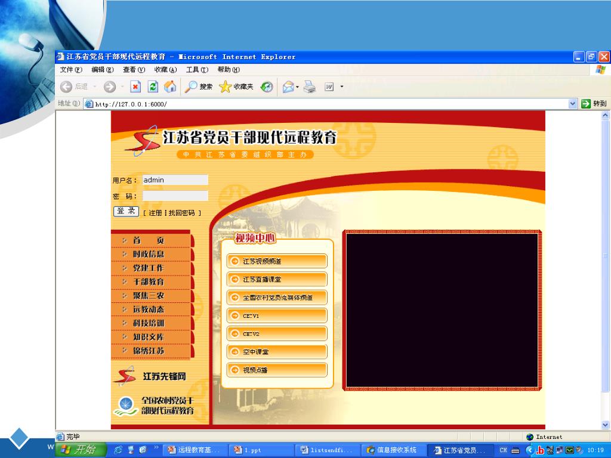Click the IE Forward arrow icon
Screen dimensions: 611x458
point(110,86)
